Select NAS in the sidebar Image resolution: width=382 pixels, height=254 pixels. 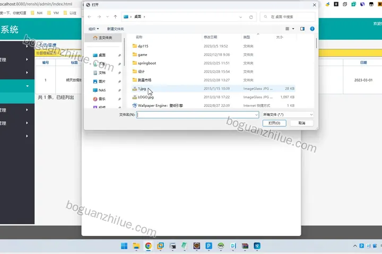point(102,90)
